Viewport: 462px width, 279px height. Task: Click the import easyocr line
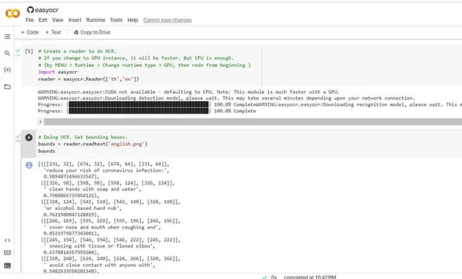(58, 72)
